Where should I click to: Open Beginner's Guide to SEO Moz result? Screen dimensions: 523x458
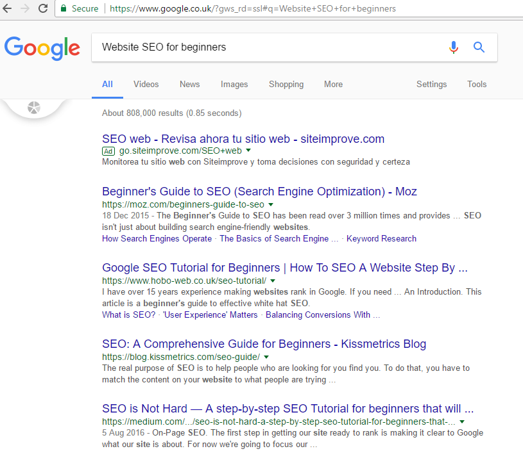pyautogui.click(x=259, y=192)
